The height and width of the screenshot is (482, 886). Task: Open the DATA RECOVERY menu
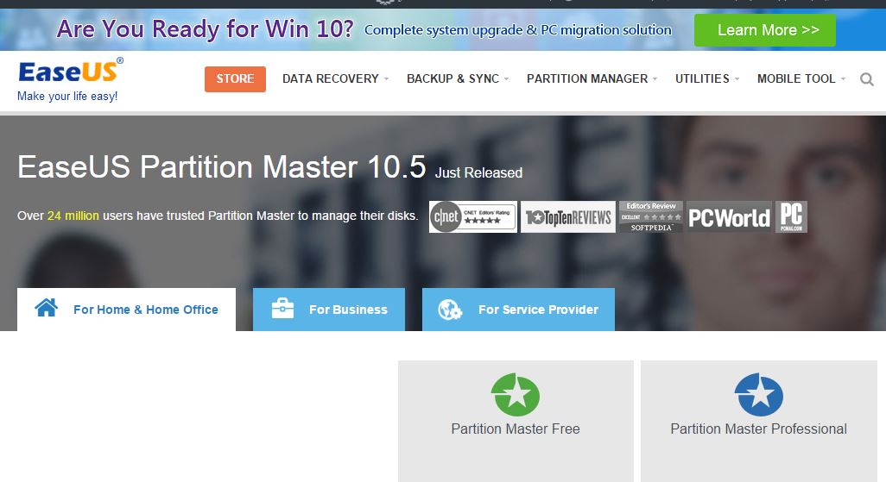331,79
